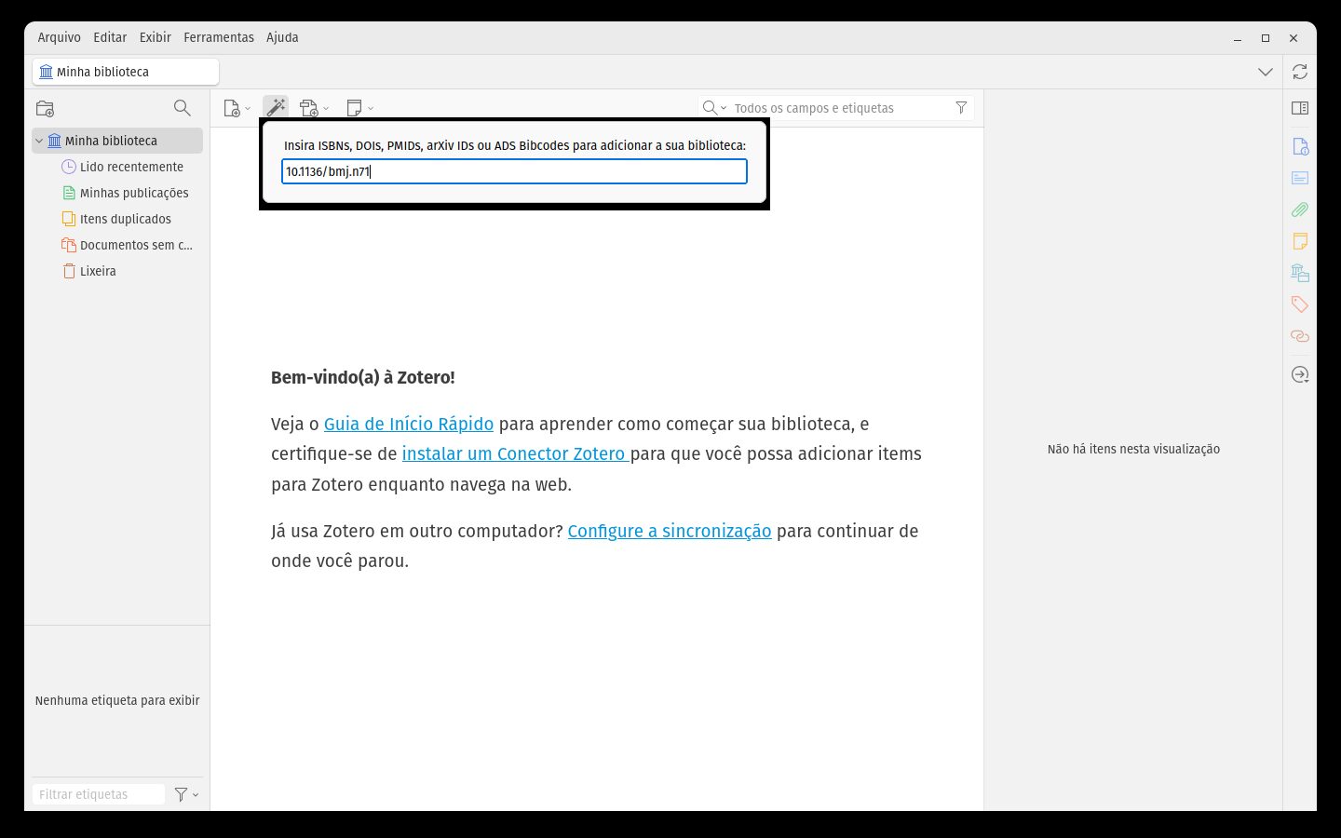Click the Filtrar etiquetas field
This screenshot has width=1341, height=838.
click(99, 794)
